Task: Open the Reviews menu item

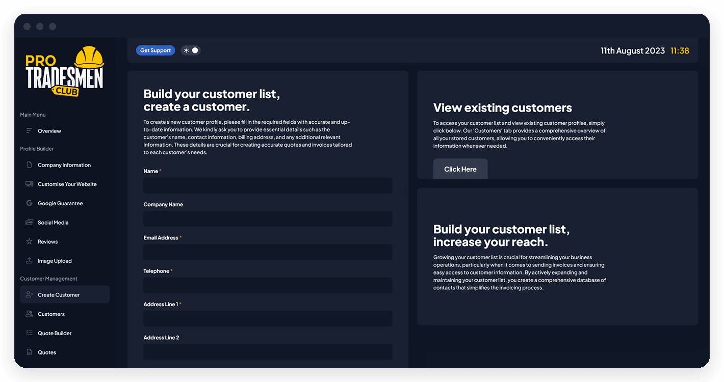Action: click(65, 242)
